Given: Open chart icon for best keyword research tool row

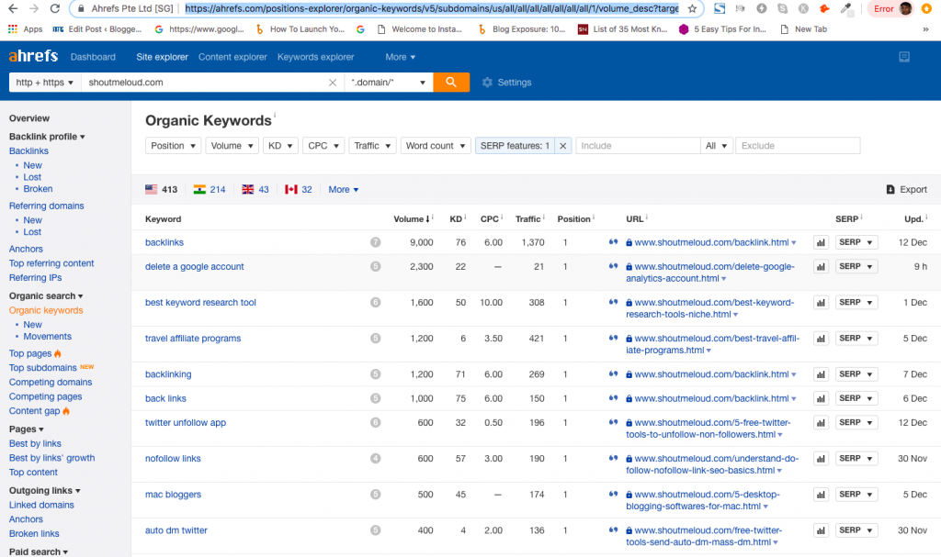Looking at the screenshot, I should [x=821, y=303].
